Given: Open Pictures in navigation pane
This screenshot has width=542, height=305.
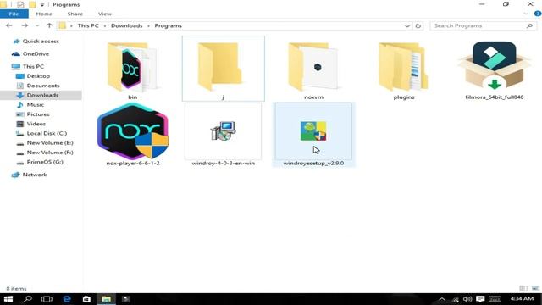Looking at the screenshot, I should tap(38, 114).
